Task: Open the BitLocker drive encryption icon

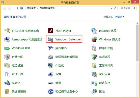Action: 7,31
